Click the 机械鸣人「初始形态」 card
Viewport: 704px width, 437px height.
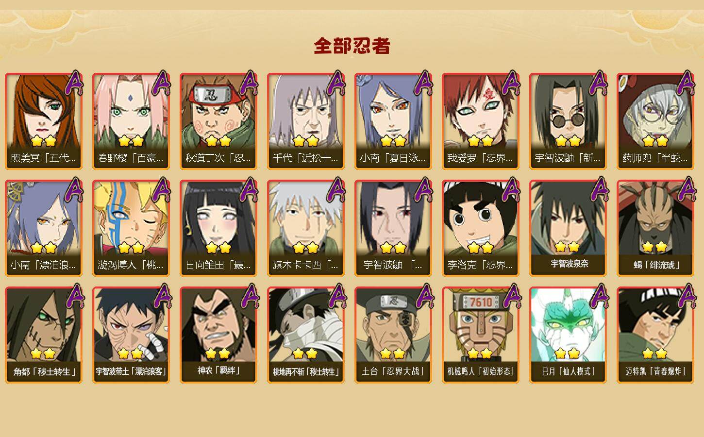(x=481, y=335)
